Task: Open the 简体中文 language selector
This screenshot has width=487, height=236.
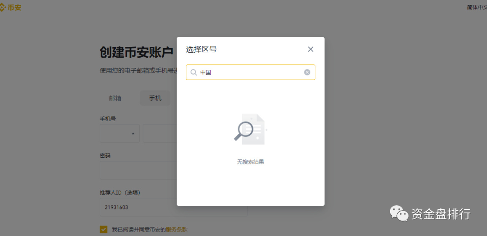Action: tap(477, 7)
